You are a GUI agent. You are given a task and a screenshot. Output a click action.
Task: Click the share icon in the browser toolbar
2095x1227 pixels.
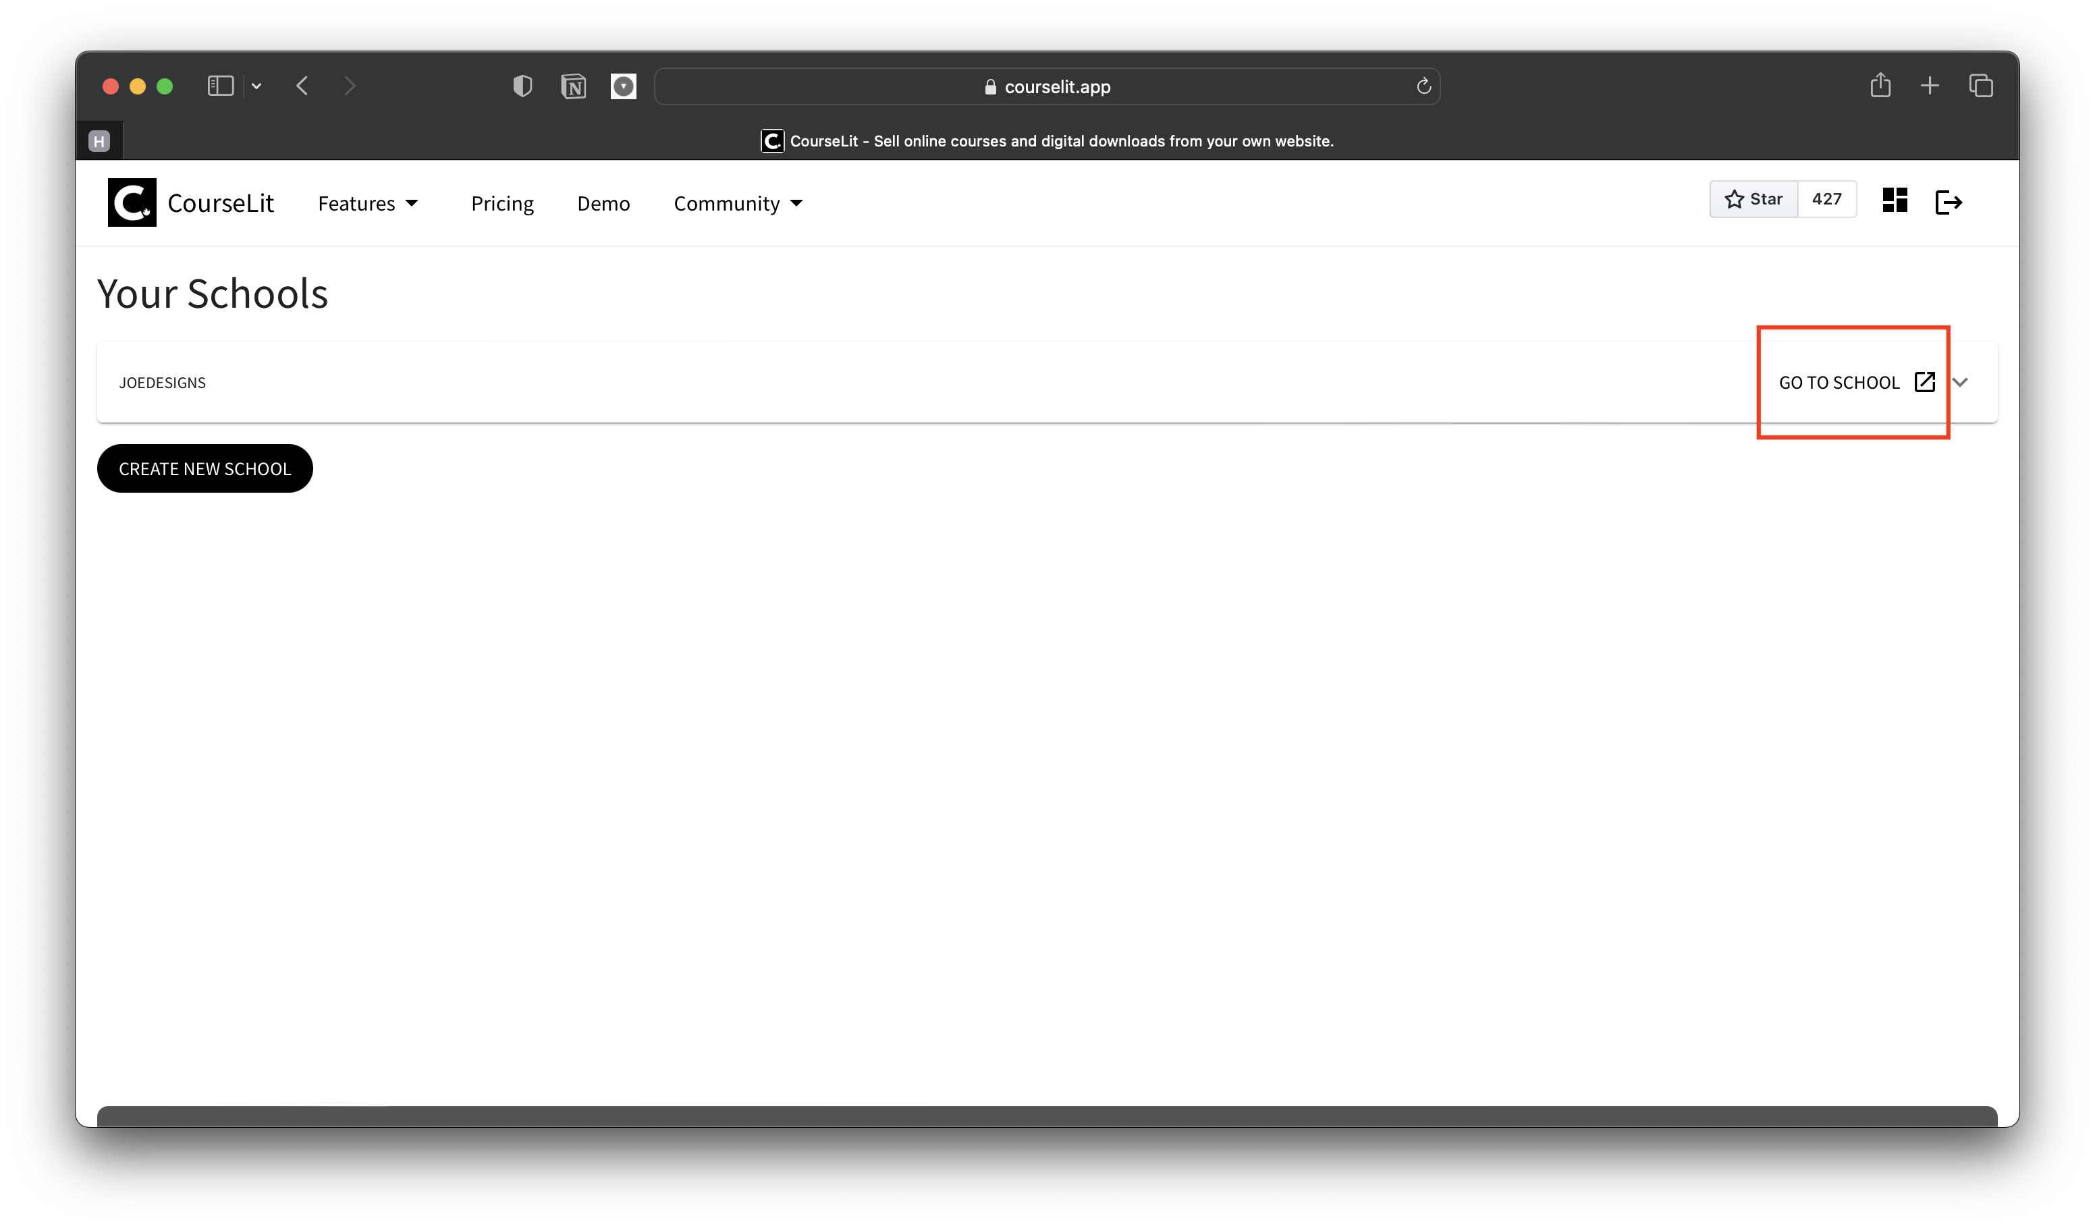[1881, 85]
